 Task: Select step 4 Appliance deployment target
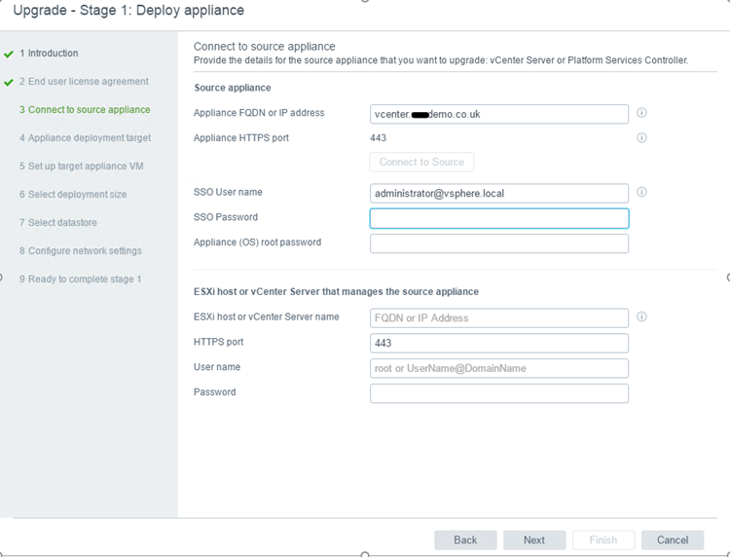pos(86,138)
